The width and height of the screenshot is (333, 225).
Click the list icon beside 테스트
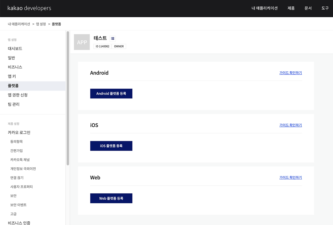point(112,38)
